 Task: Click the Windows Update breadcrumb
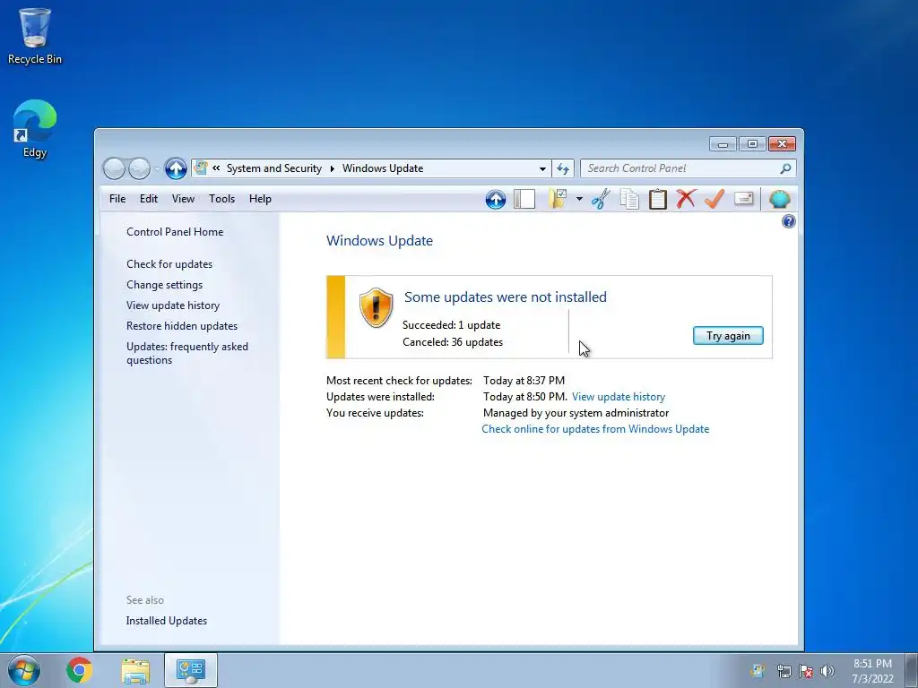click(383, 168)
